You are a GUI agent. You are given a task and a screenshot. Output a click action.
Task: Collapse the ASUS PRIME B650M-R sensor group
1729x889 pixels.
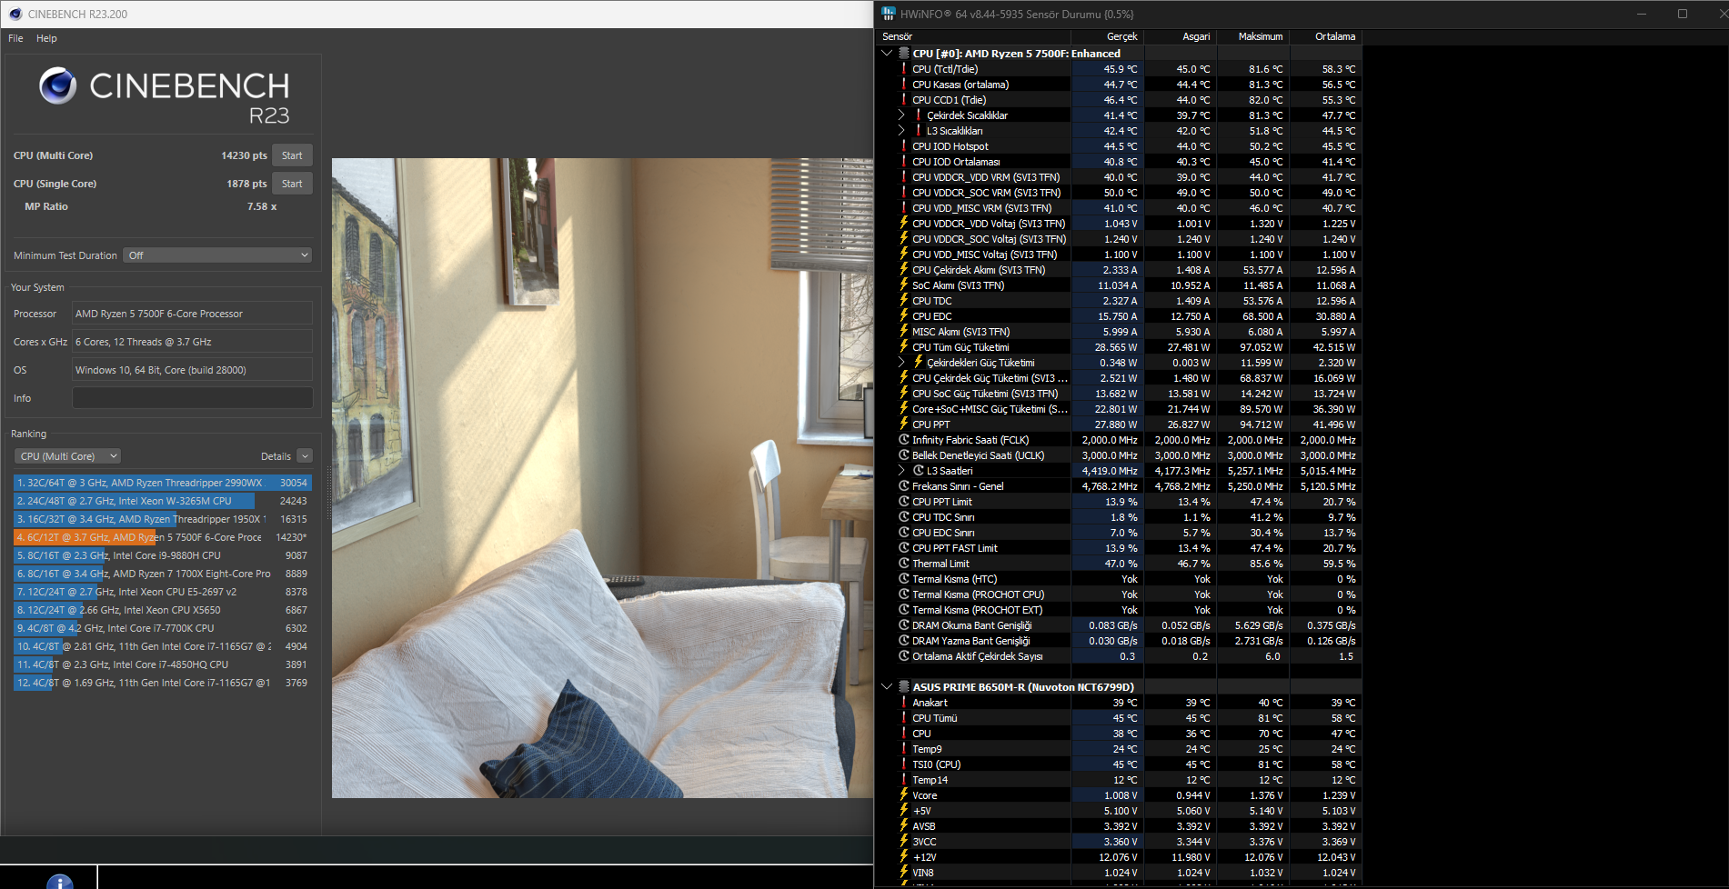tap(887, 687)
